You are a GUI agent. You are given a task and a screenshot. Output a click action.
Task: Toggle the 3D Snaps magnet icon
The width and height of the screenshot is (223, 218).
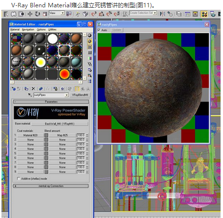(x=93, y=14)
